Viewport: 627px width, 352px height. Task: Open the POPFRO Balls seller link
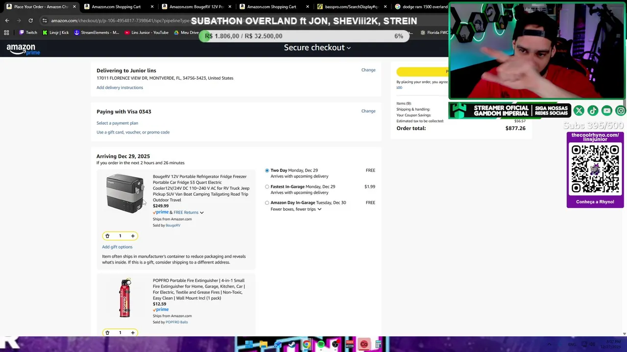176,322
